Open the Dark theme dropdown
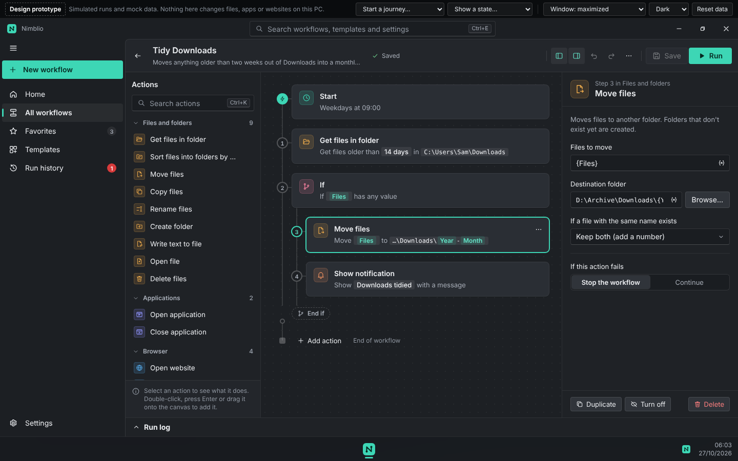 [669, 9]
